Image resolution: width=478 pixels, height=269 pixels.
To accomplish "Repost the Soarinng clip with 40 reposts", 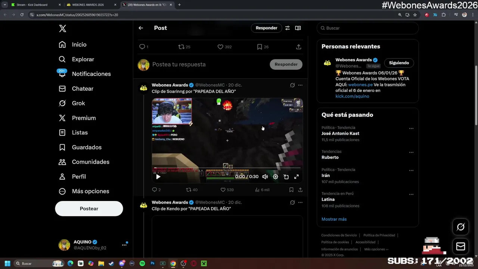I will 189,190.
